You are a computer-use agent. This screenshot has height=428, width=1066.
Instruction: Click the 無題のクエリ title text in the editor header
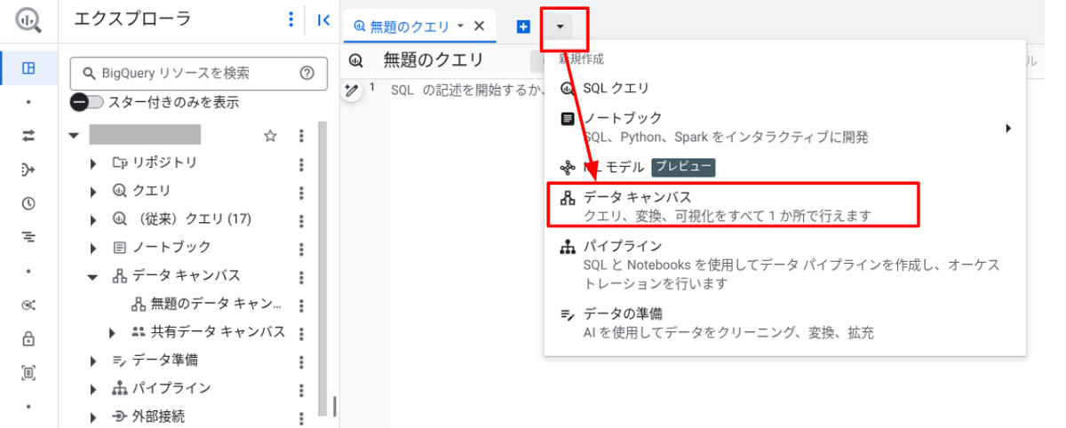point(434,60)
